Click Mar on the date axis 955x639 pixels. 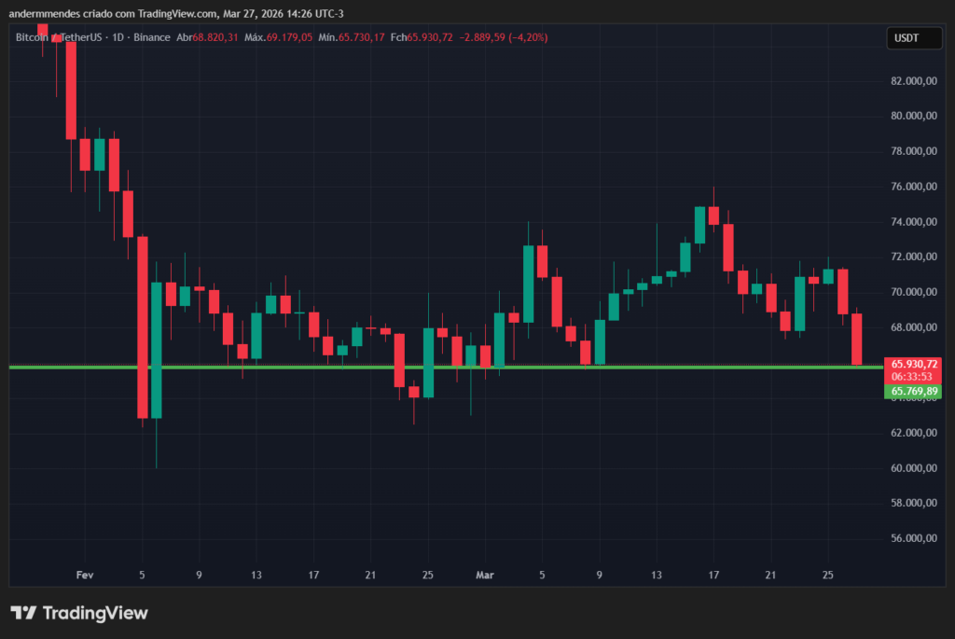(484, 575)
